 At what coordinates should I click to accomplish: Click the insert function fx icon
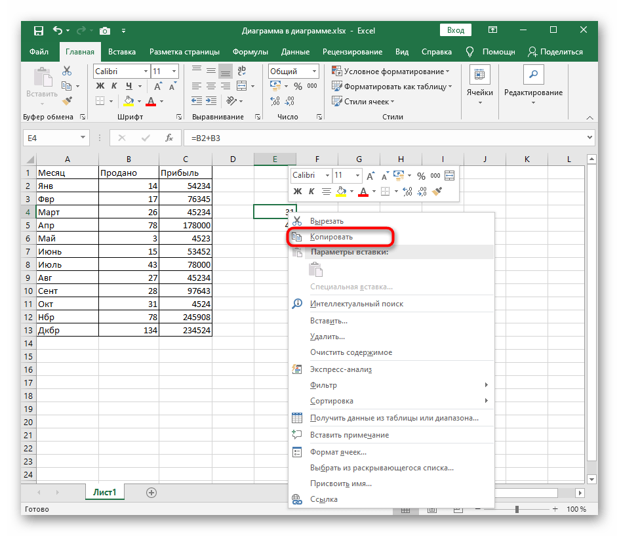coord(169,138)
